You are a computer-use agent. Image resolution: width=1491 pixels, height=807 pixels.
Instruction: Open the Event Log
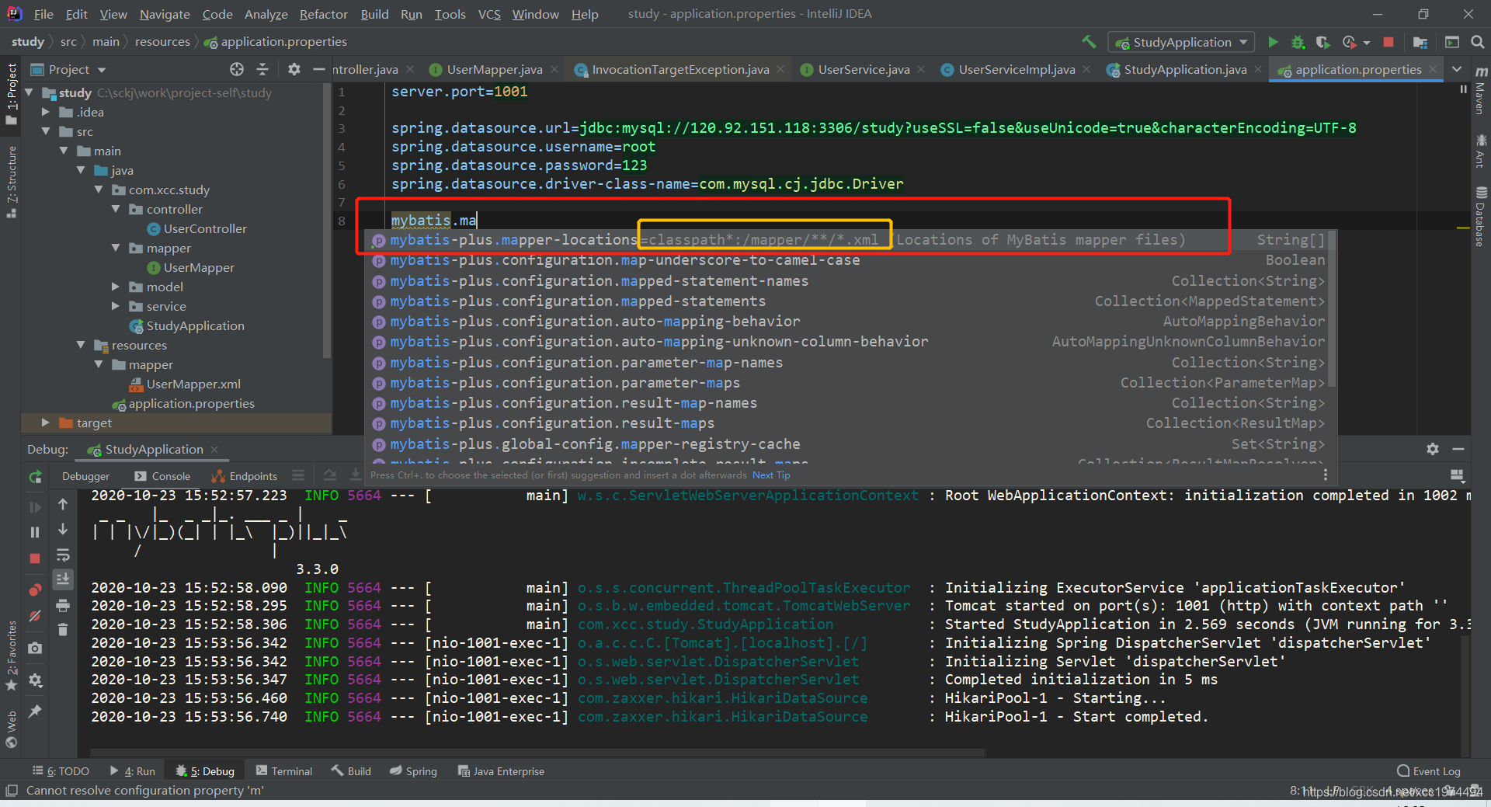1429,770
